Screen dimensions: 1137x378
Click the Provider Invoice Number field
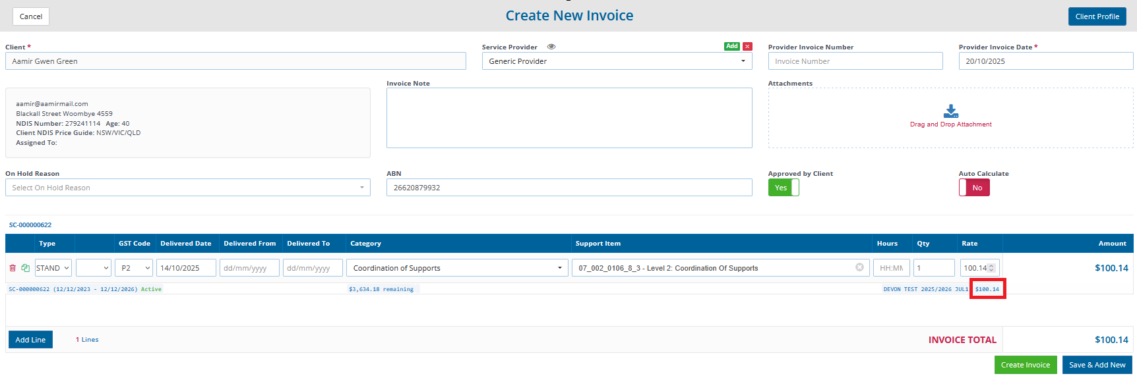855,61
